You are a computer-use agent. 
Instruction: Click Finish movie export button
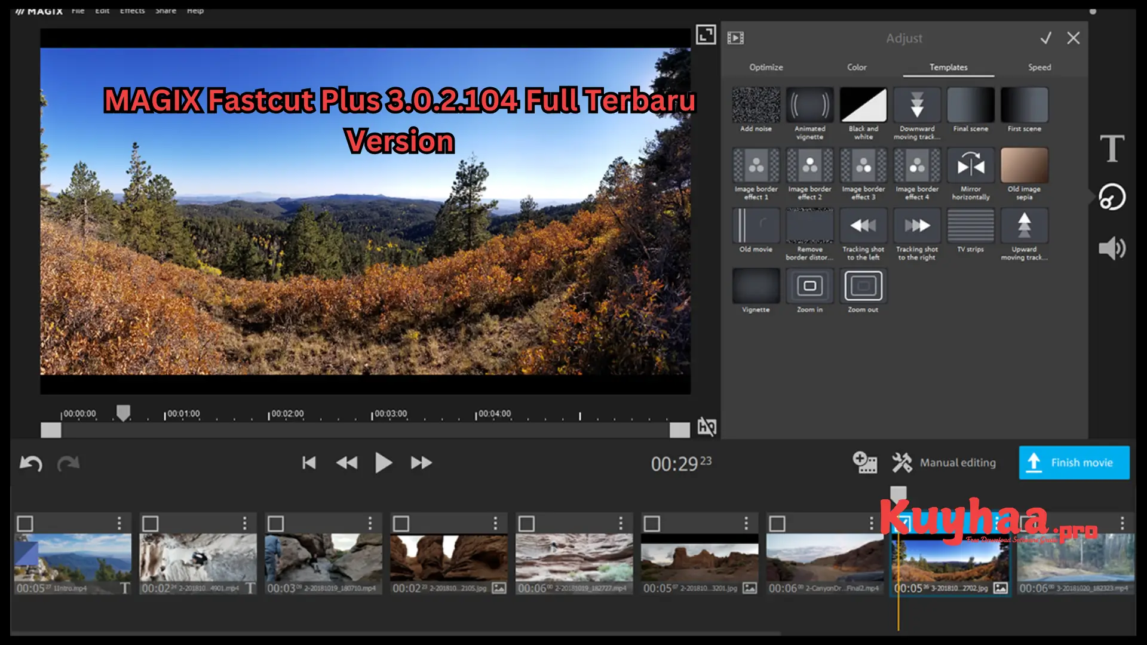tap(1074, 462)
